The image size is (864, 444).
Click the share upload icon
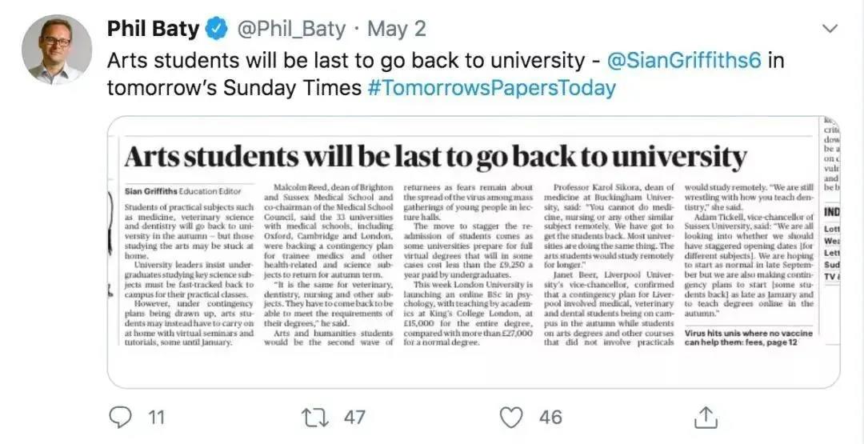(706, 417)
